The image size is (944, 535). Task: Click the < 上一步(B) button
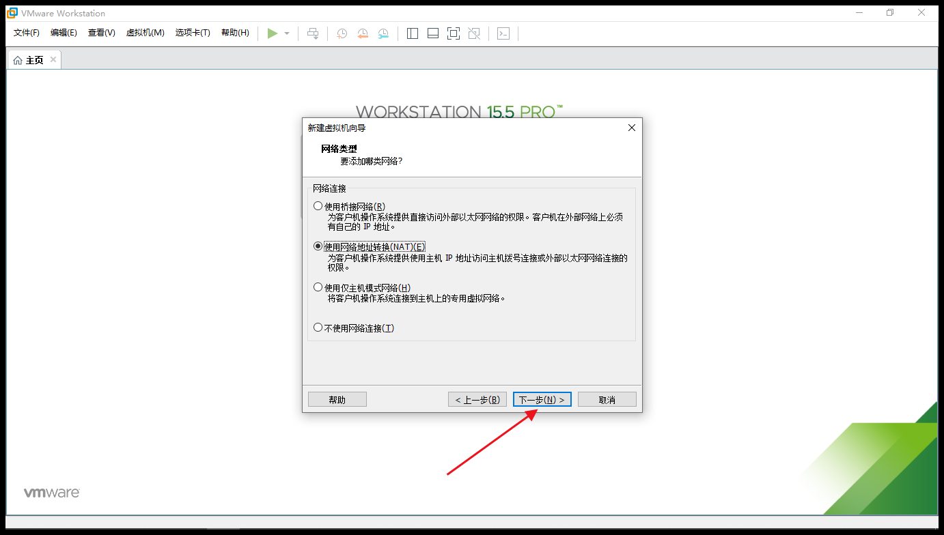tap(477, 399)
